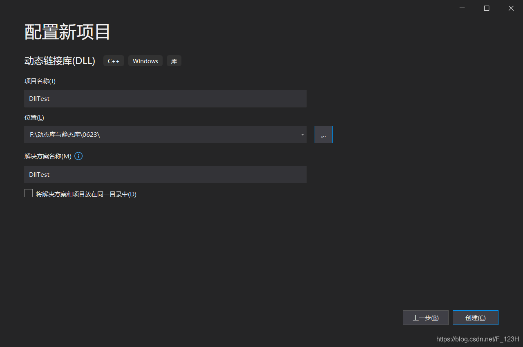Maximize the dialog window

point(487,8)
